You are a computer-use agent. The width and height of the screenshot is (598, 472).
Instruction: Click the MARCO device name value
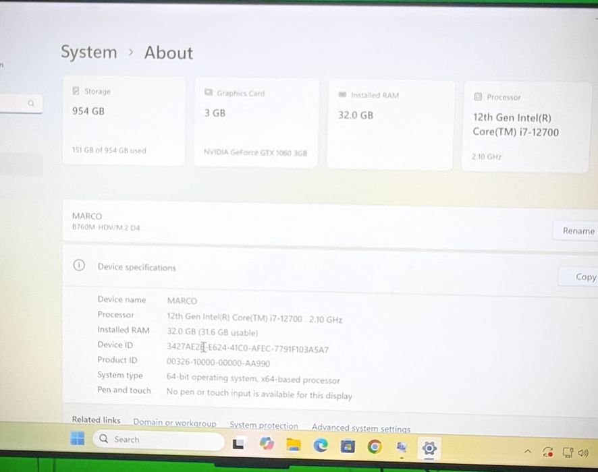click(x=182, y=301)
